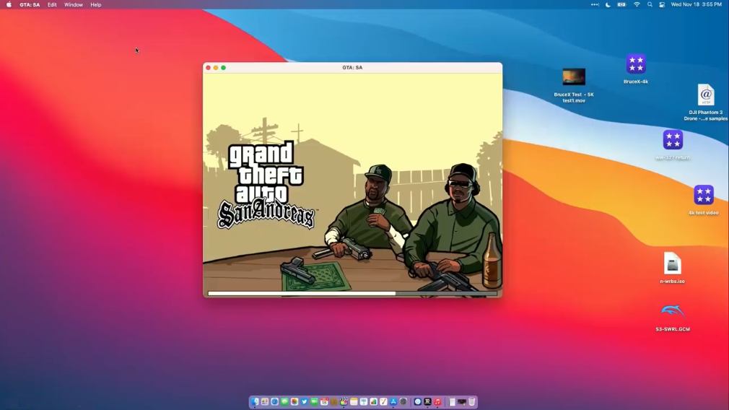
Task: Select ww-327 return desktop icon
Action: pos(673,145)
